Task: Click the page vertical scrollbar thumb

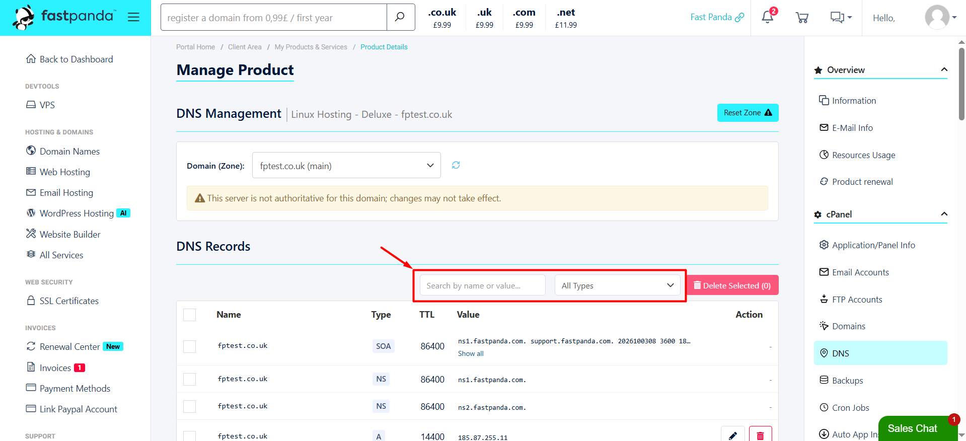Action: (x=961, y=84)
